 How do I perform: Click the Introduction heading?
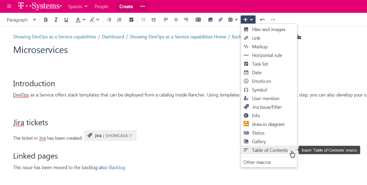pos(34,84)
